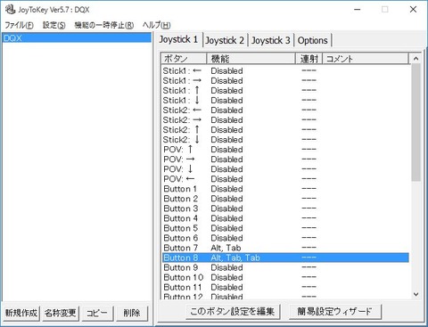The image size is (428, 327).
Task: Select the Button 2 row
Action: (x=285, y=199)
